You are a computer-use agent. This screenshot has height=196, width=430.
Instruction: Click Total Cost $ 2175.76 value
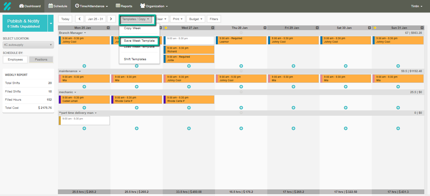(45, 108)
